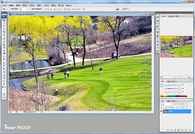Toggle lock position in Layers panel
The height and width of the screenshot is (134, 195).
pos(171,108)
